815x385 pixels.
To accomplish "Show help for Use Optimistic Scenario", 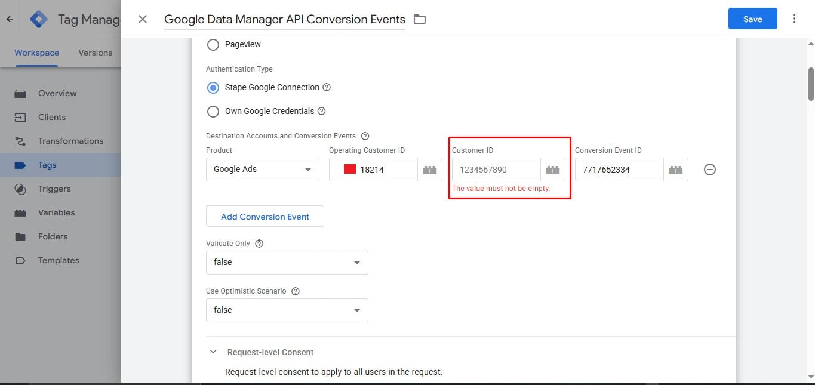I will click(x=295, y=291).
